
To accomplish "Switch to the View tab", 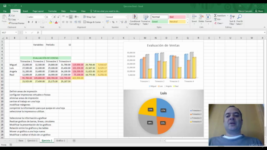I will (x=83, y=11).
